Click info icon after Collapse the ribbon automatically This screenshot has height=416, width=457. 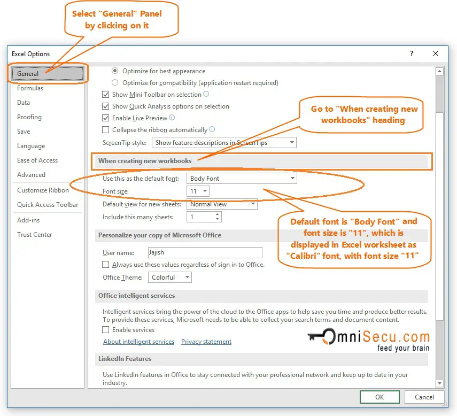pyautogui.click(x=212, y=129)
